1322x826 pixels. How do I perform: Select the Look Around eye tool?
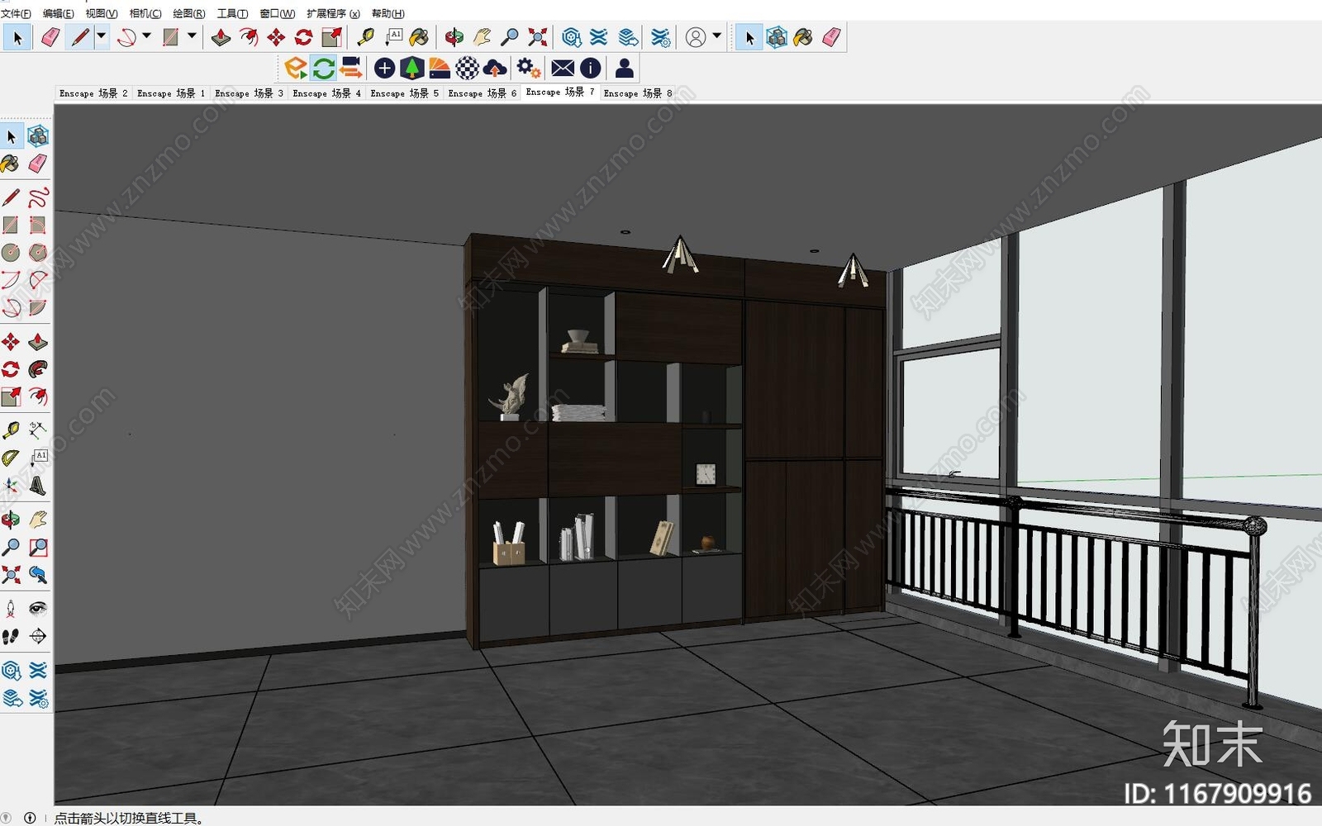pos(38,609)
